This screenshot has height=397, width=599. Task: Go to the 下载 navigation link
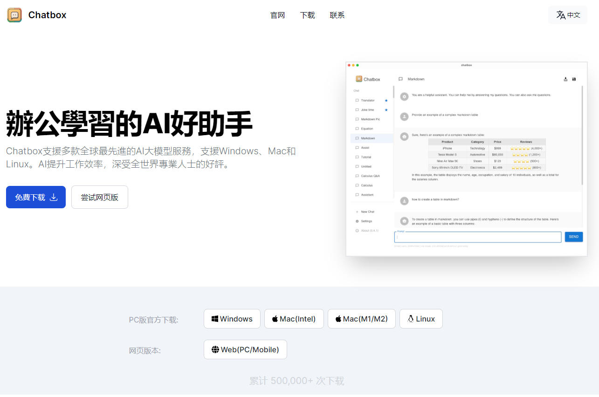coord(307,15)
